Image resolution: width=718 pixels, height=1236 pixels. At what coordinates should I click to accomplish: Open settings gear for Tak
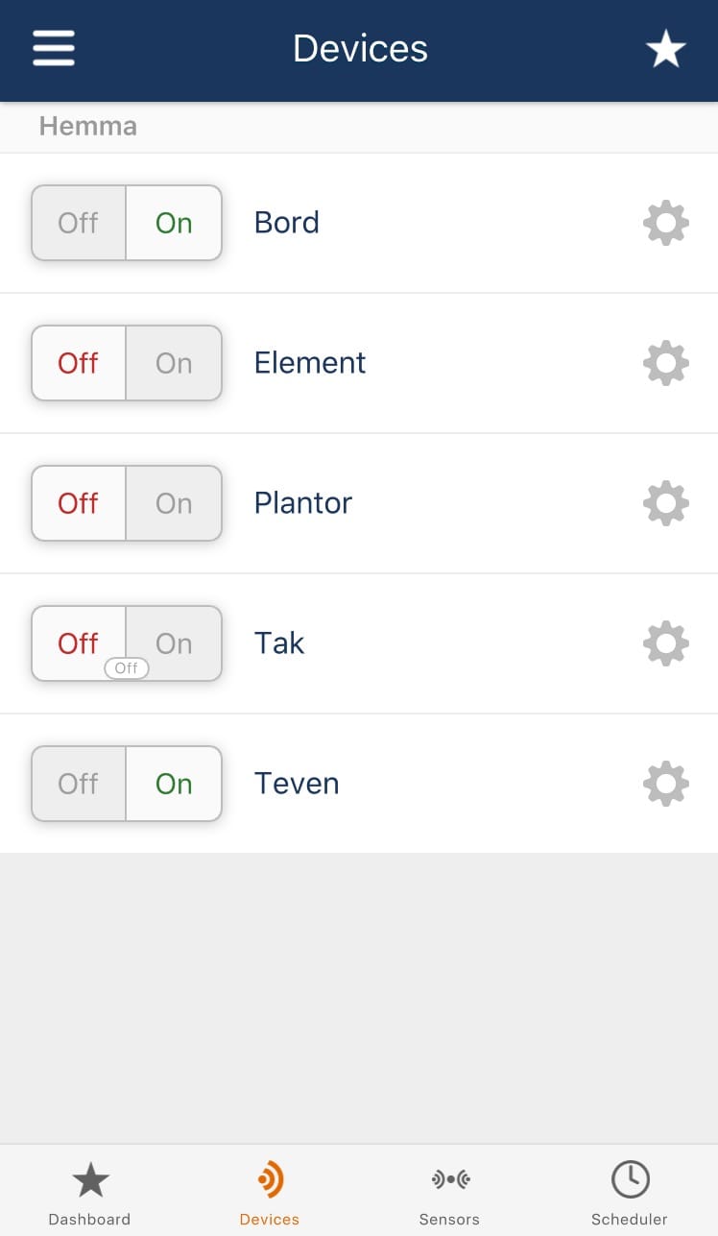(x=665, y=643)
